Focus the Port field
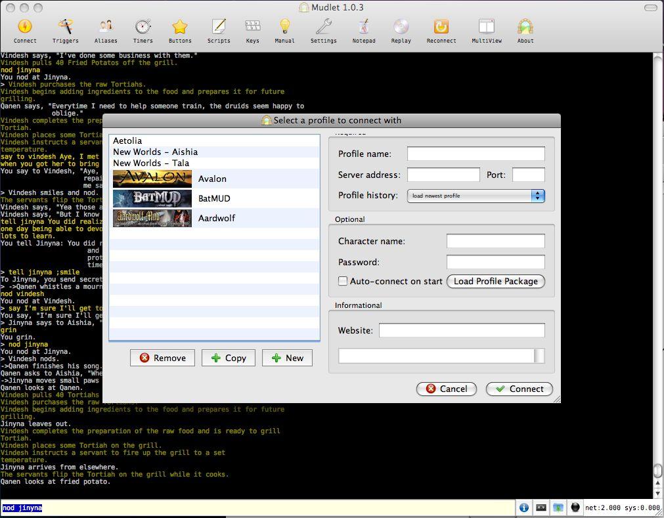The image size is (664, 518). (x=529, y=175)
